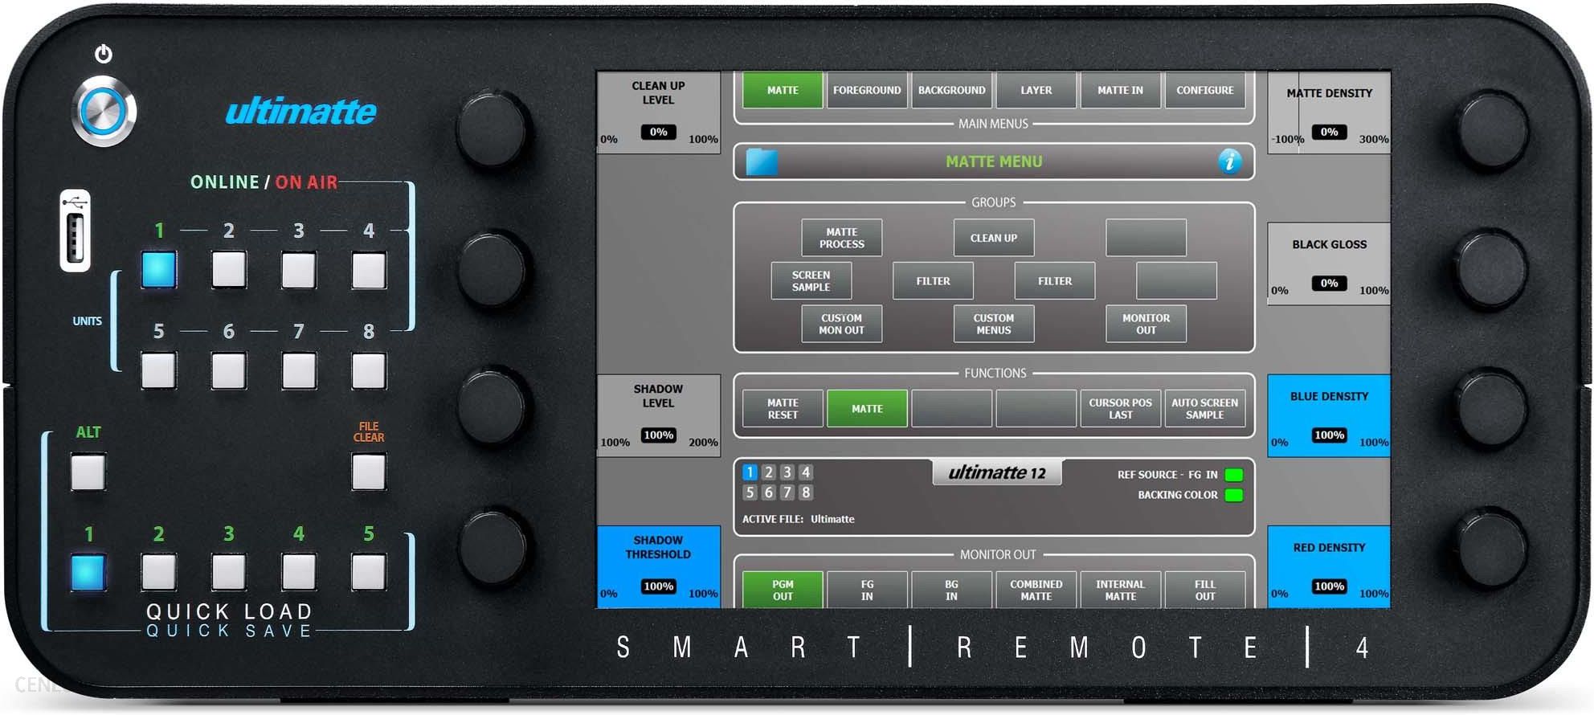The width and height of the screenshot is (1594, 715).
Task: Open the LAYER main menu tab
Action: [1036, 90]
